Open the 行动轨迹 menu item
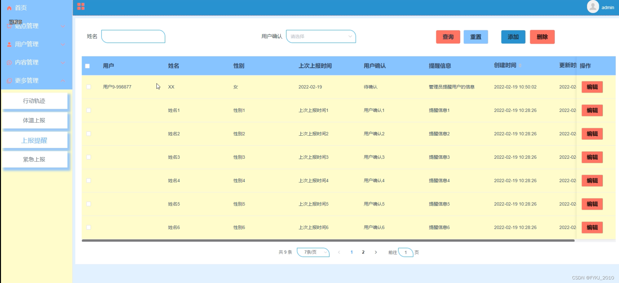The width and height of the screenshot is (619, 283). pos(35,101)
